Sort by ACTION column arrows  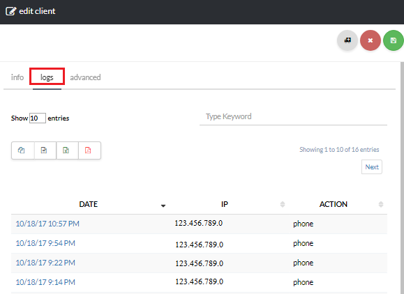[381, 204]
